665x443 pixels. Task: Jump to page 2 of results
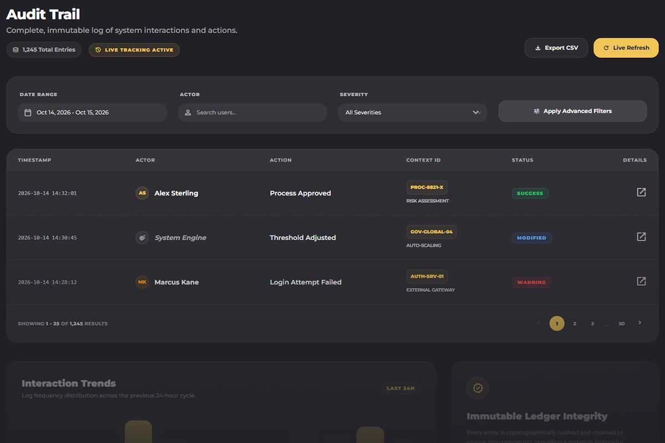pyautogui.click(x=575, y=323)
